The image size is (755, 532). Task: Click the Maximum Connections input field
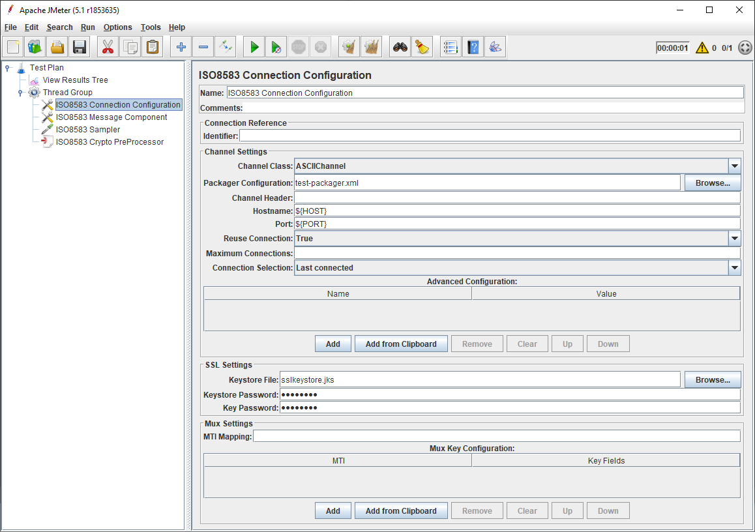tap(517, 253)
